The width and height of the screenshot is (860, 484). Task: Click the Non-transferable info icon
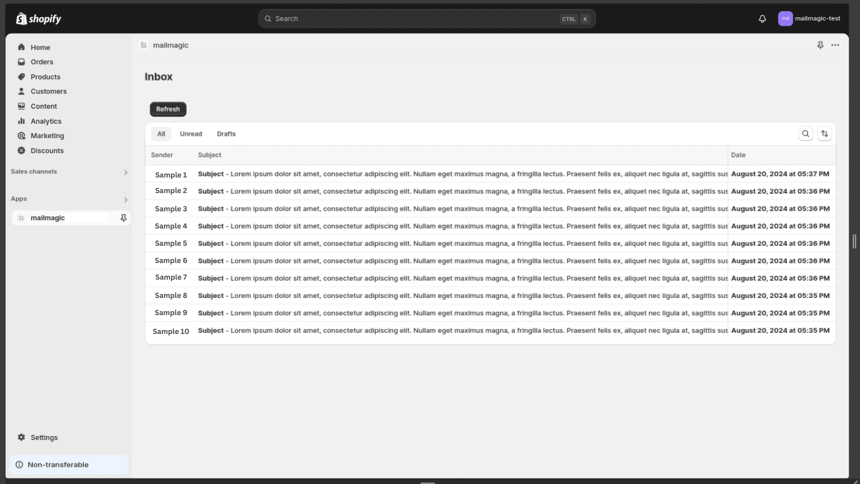click(19, 465)
